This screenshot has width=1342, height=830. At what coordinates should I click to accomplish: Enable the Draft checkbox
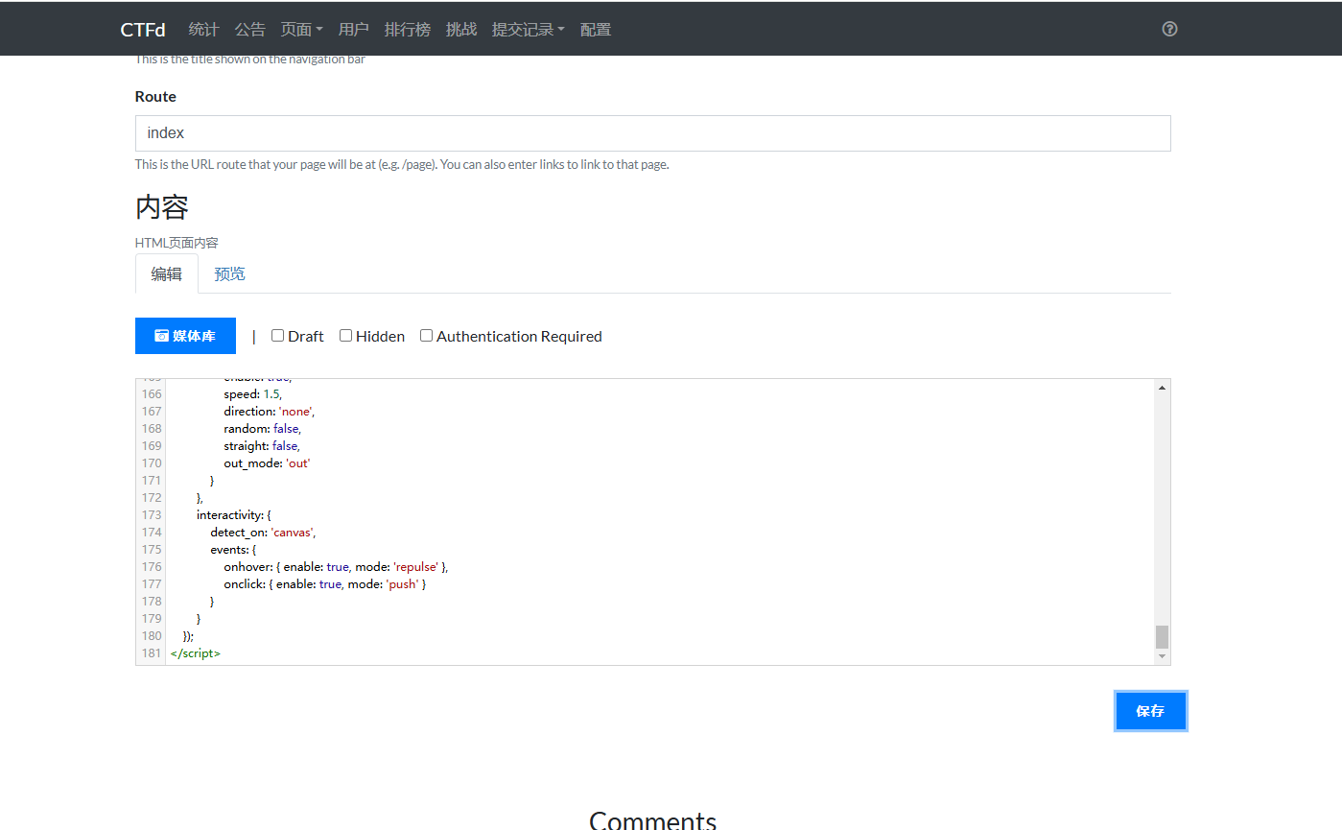[278, 336]
